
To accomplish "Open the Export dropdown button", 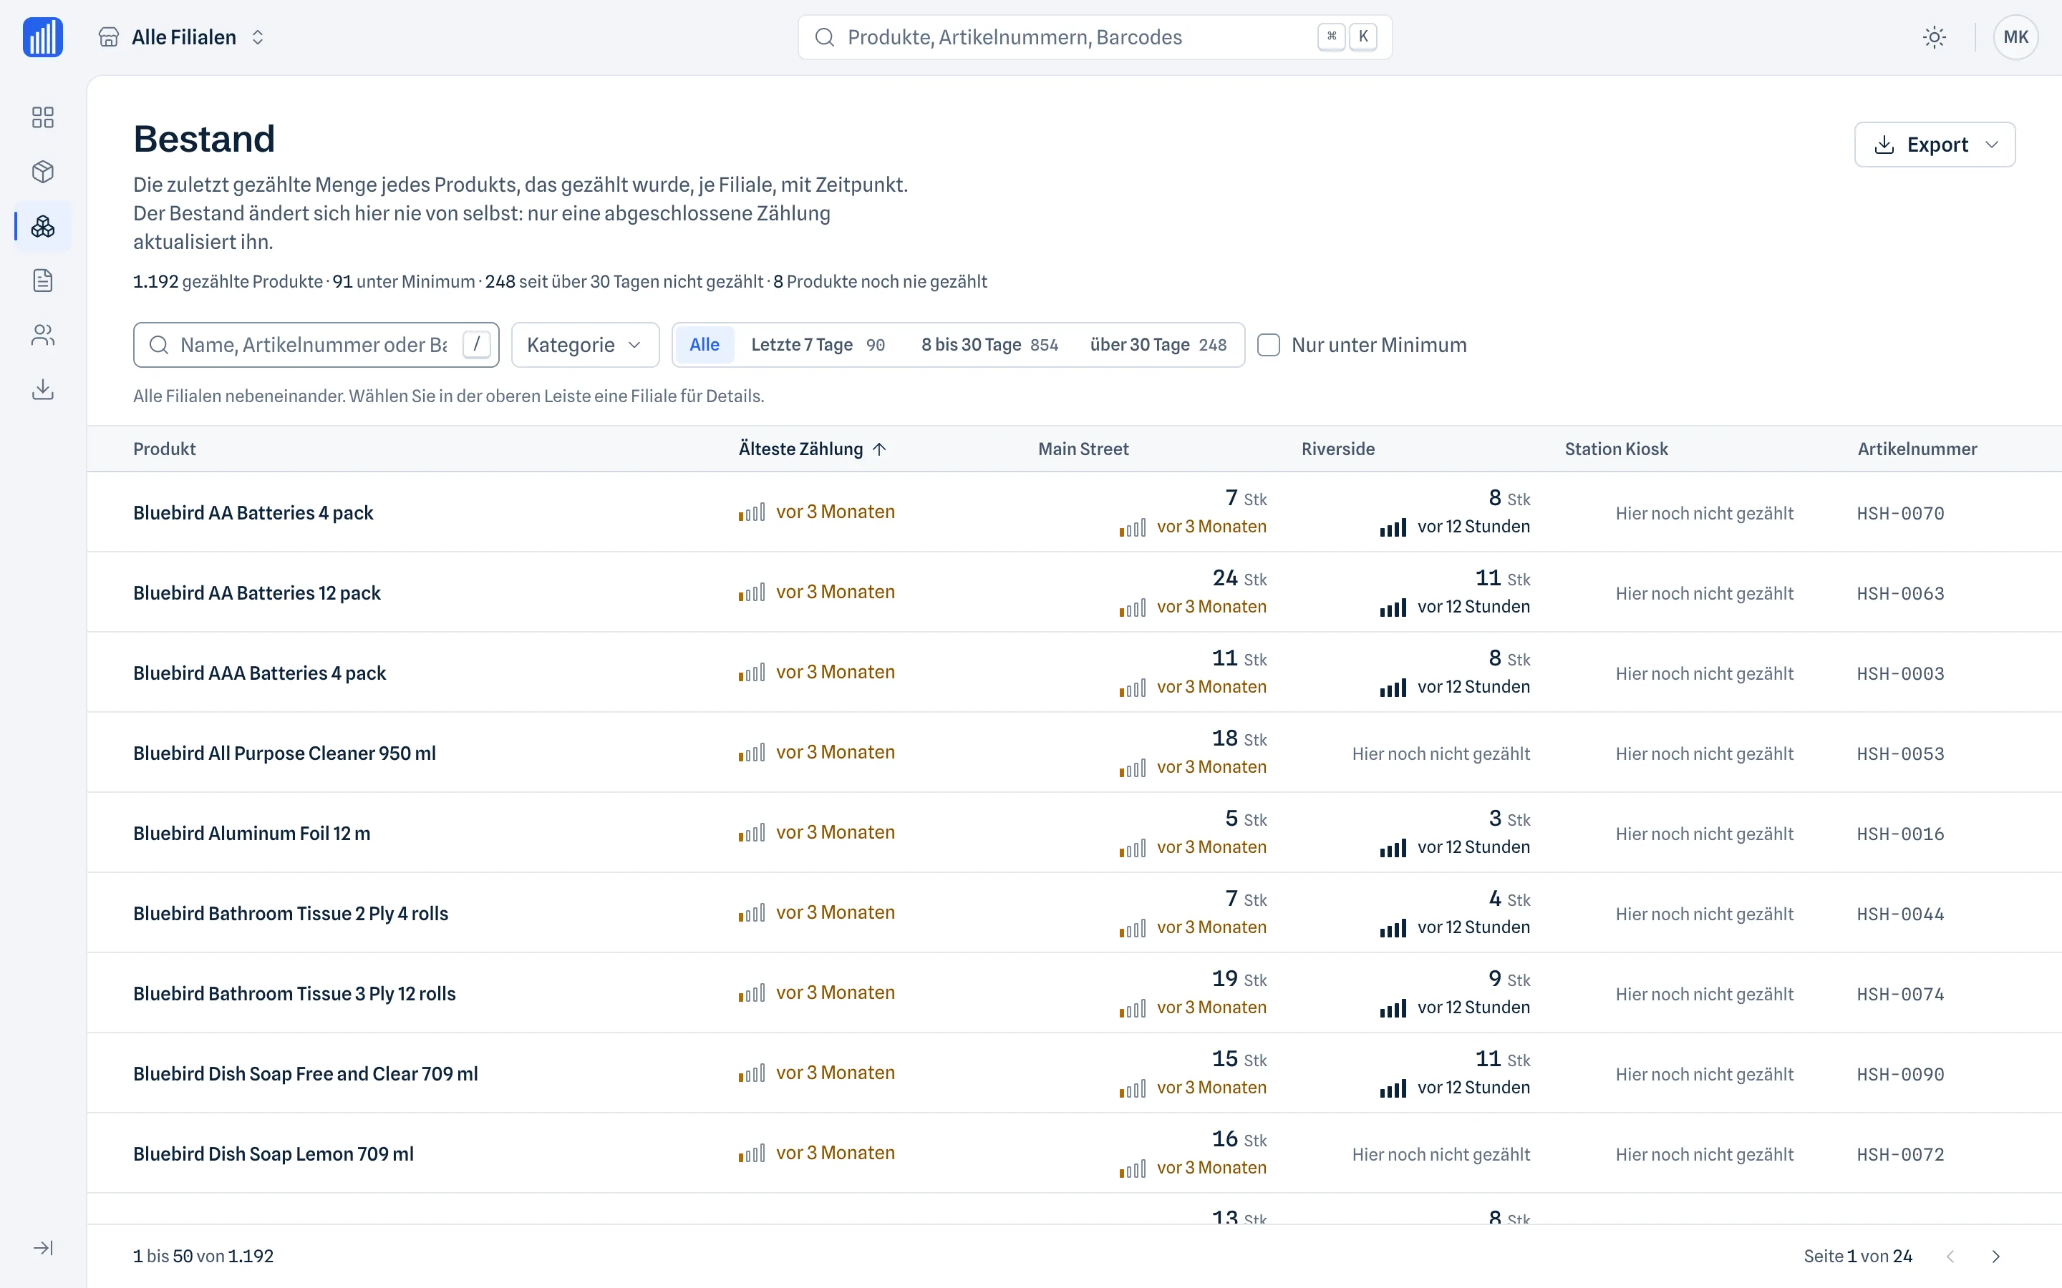I will tap(1934, 145).
